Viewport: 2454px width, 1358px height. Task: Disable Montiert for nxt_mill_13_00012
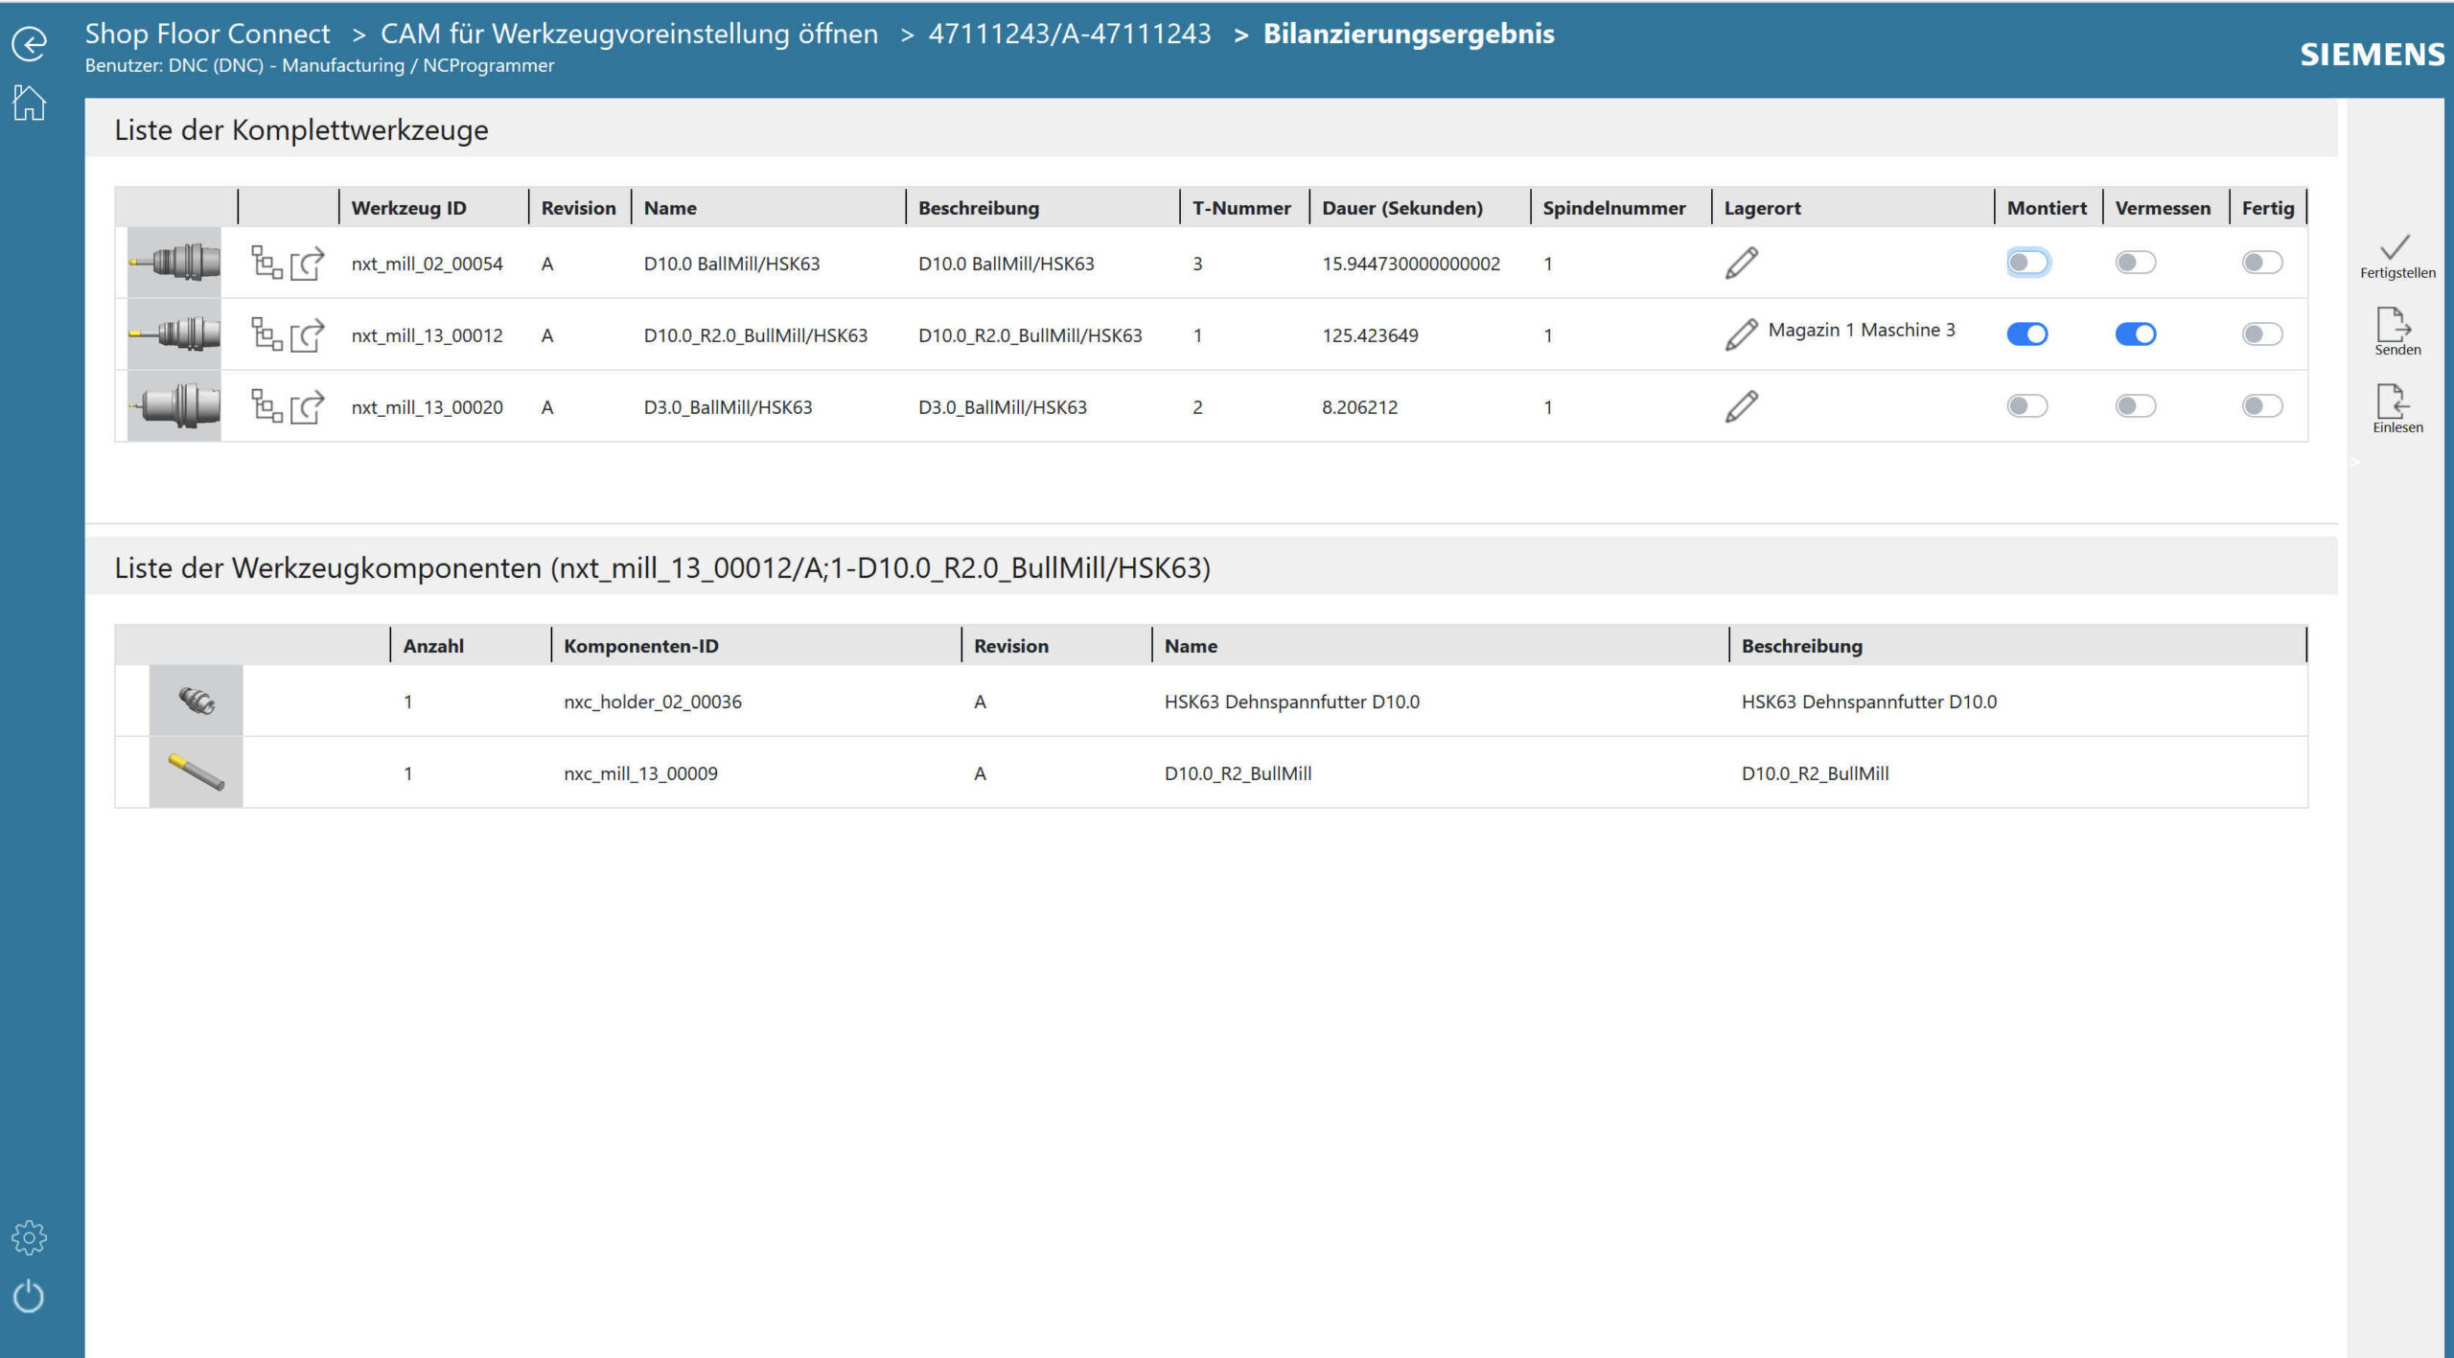tap(2027, 334)
